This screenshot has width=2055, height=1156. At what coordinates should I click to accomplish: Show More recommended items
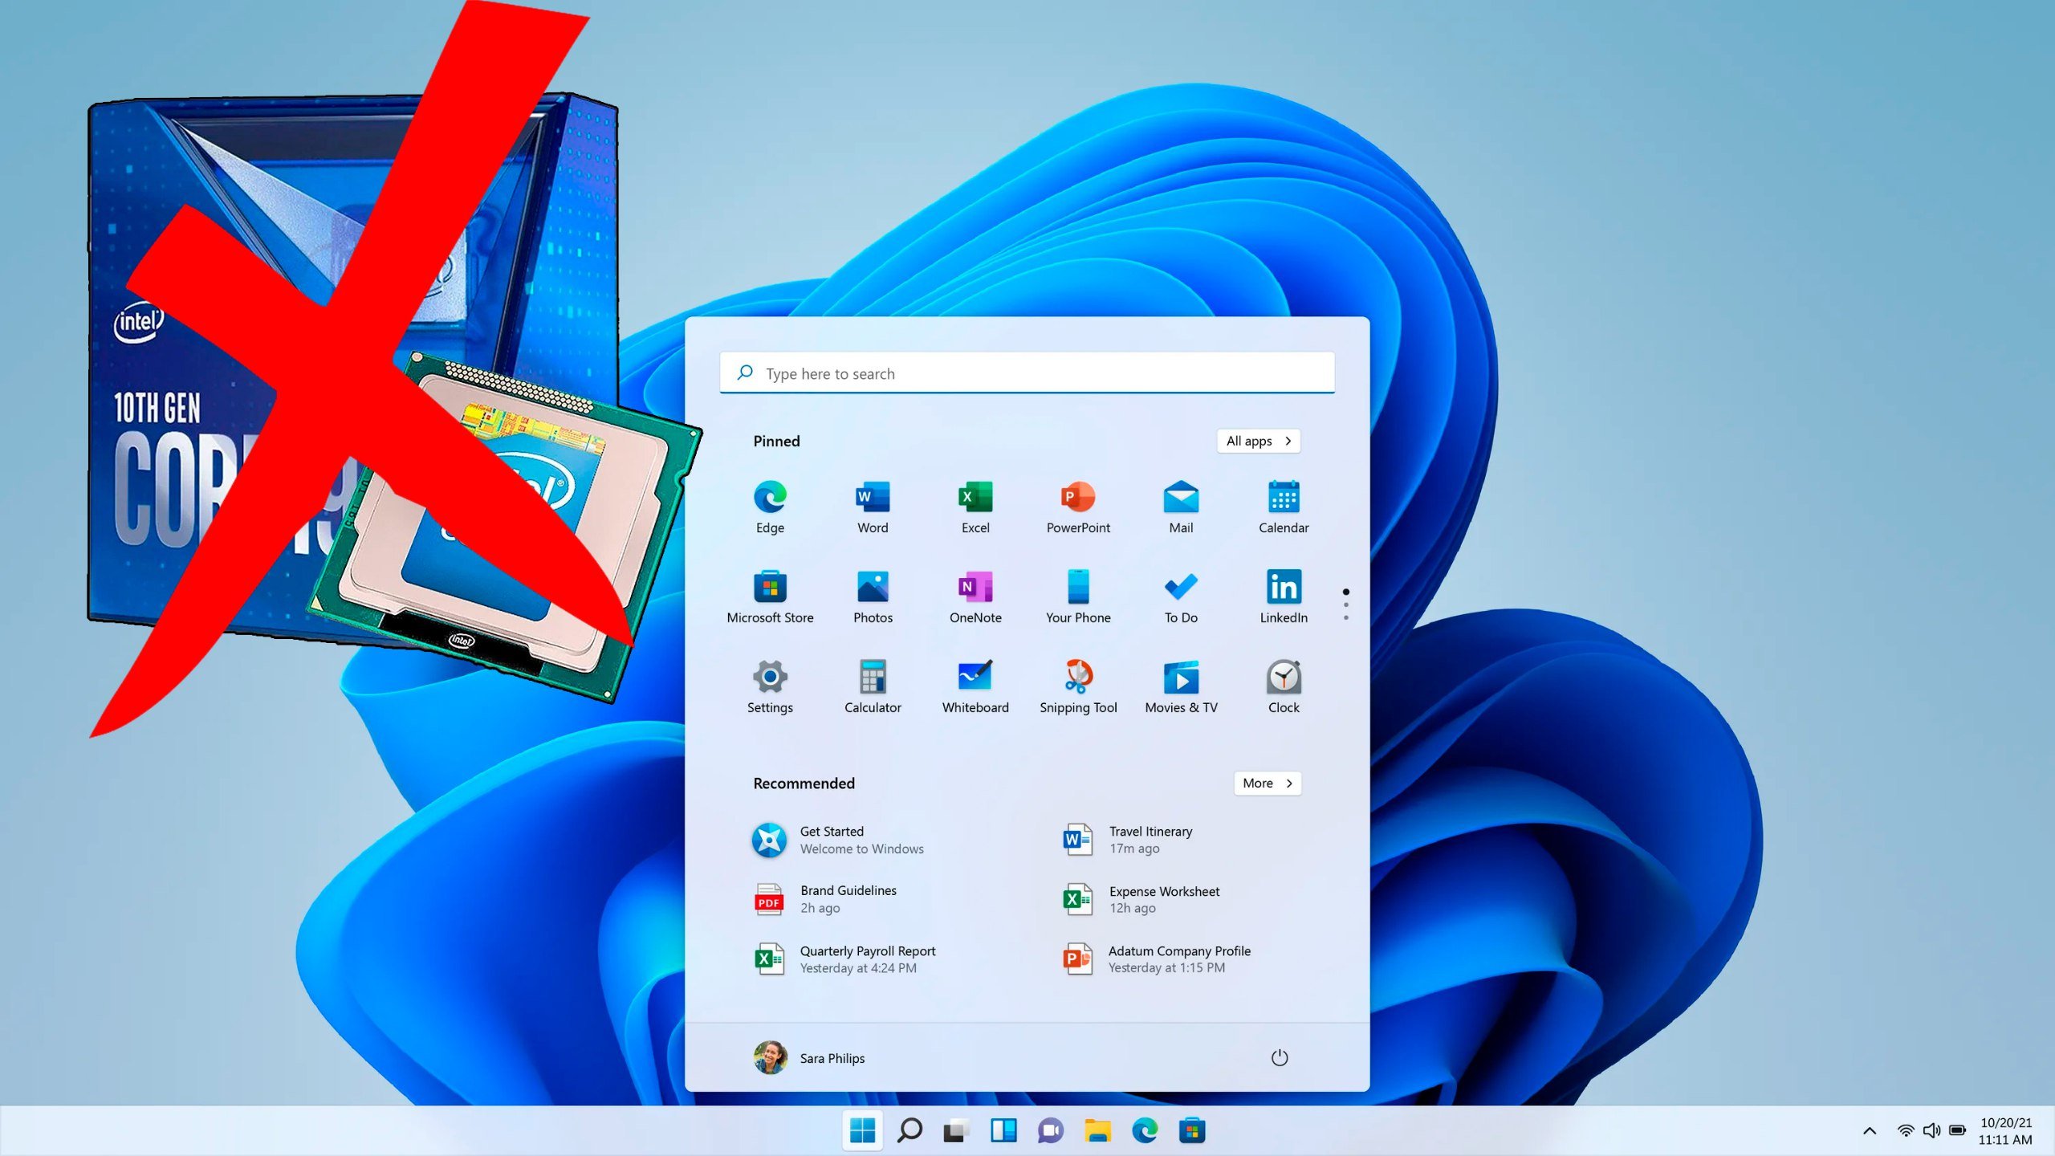(x=1267, y=783)
